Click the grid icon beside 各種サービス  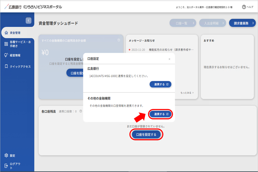(6, 44)
